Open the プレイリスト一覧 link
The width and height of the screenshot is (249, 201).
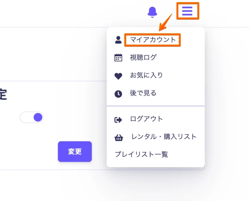[141, 154]
